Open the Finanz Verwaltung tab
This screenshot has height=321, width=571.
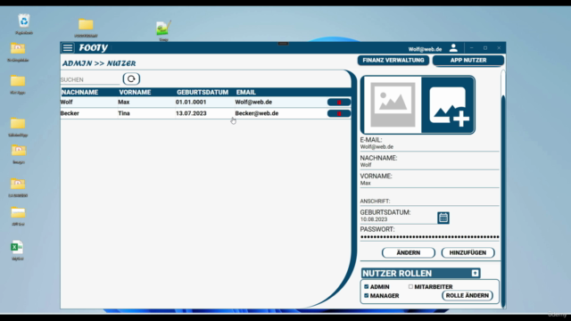tap(393, 61)
